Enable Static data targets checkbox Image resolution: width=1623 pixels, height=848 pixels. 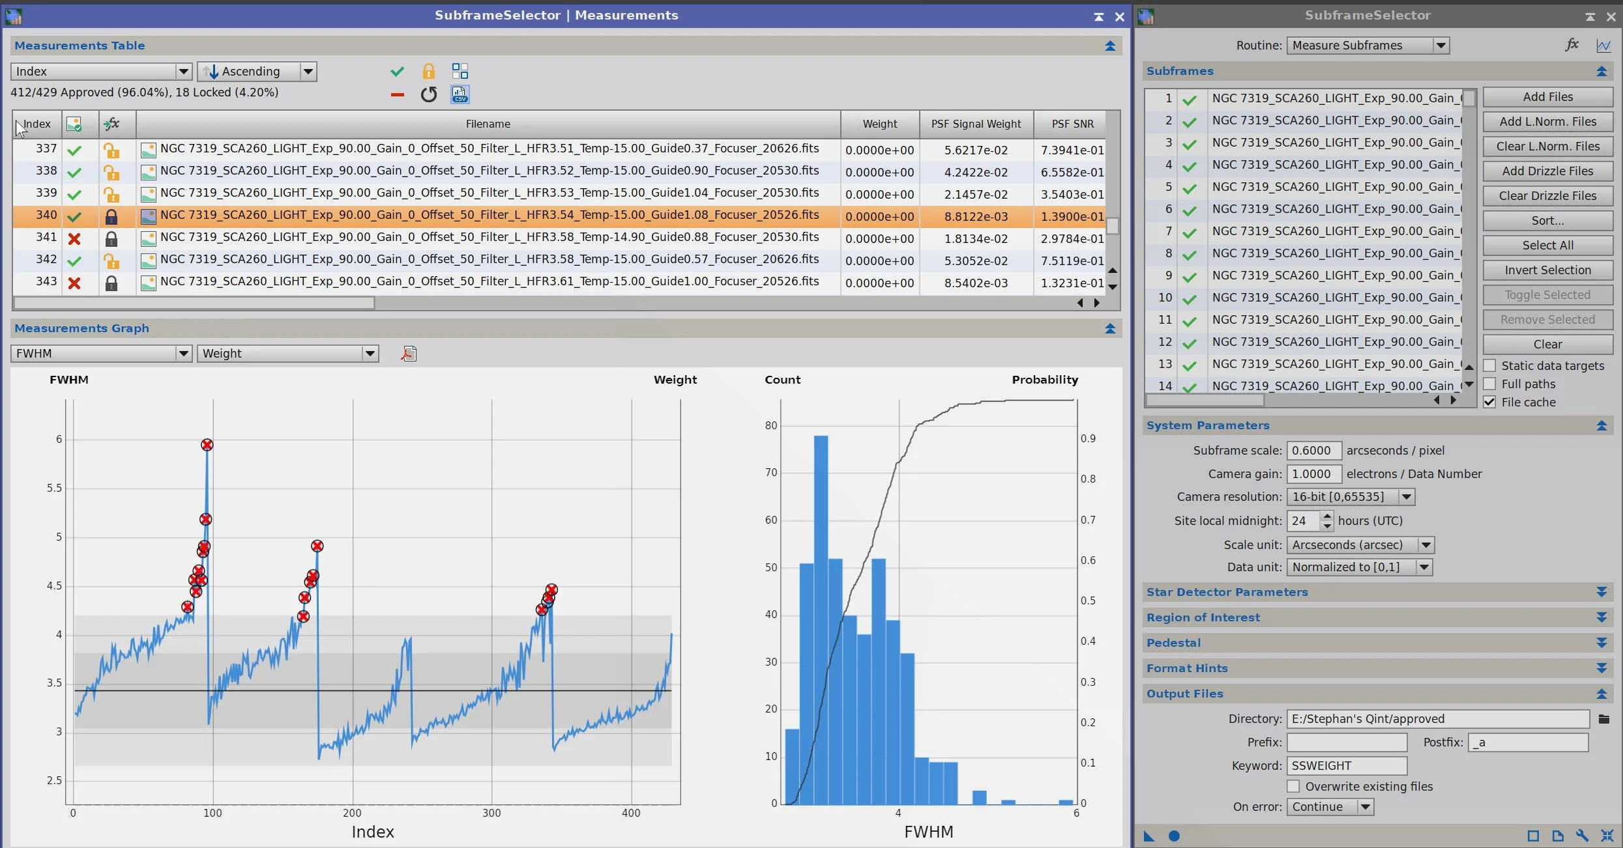point(1489,365)
